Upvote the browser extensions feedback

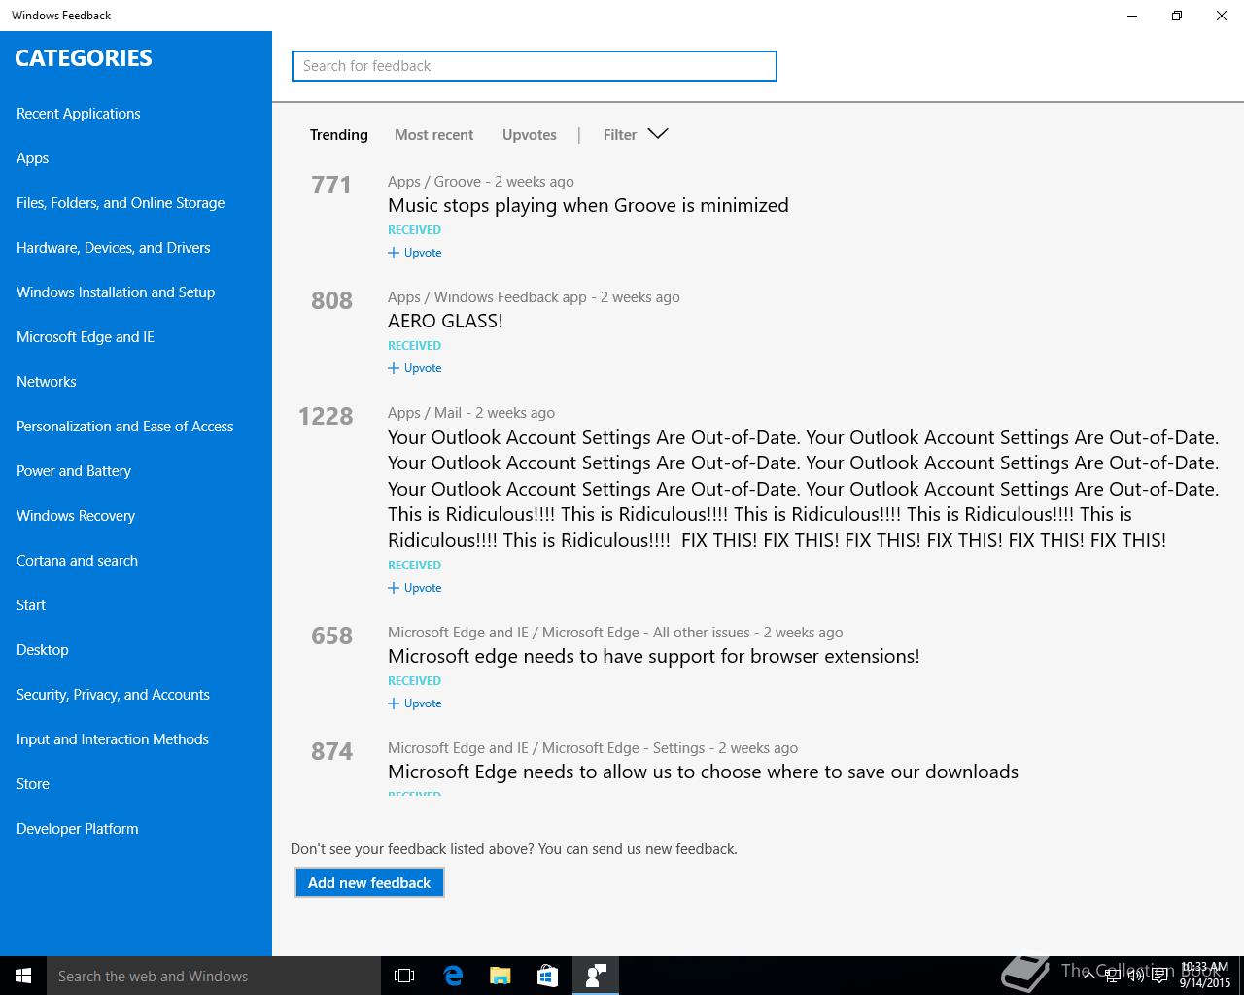tap(415, 703)
